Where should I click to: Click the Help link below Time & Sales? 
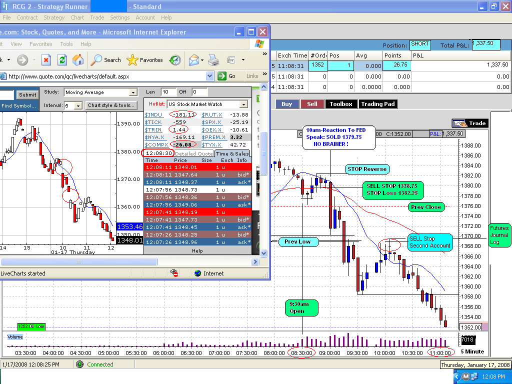coord(197,251)
